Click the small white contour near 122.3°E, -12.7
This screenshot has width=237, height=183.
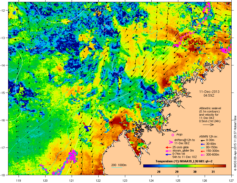pyautogui.click(x=106, y=28)
